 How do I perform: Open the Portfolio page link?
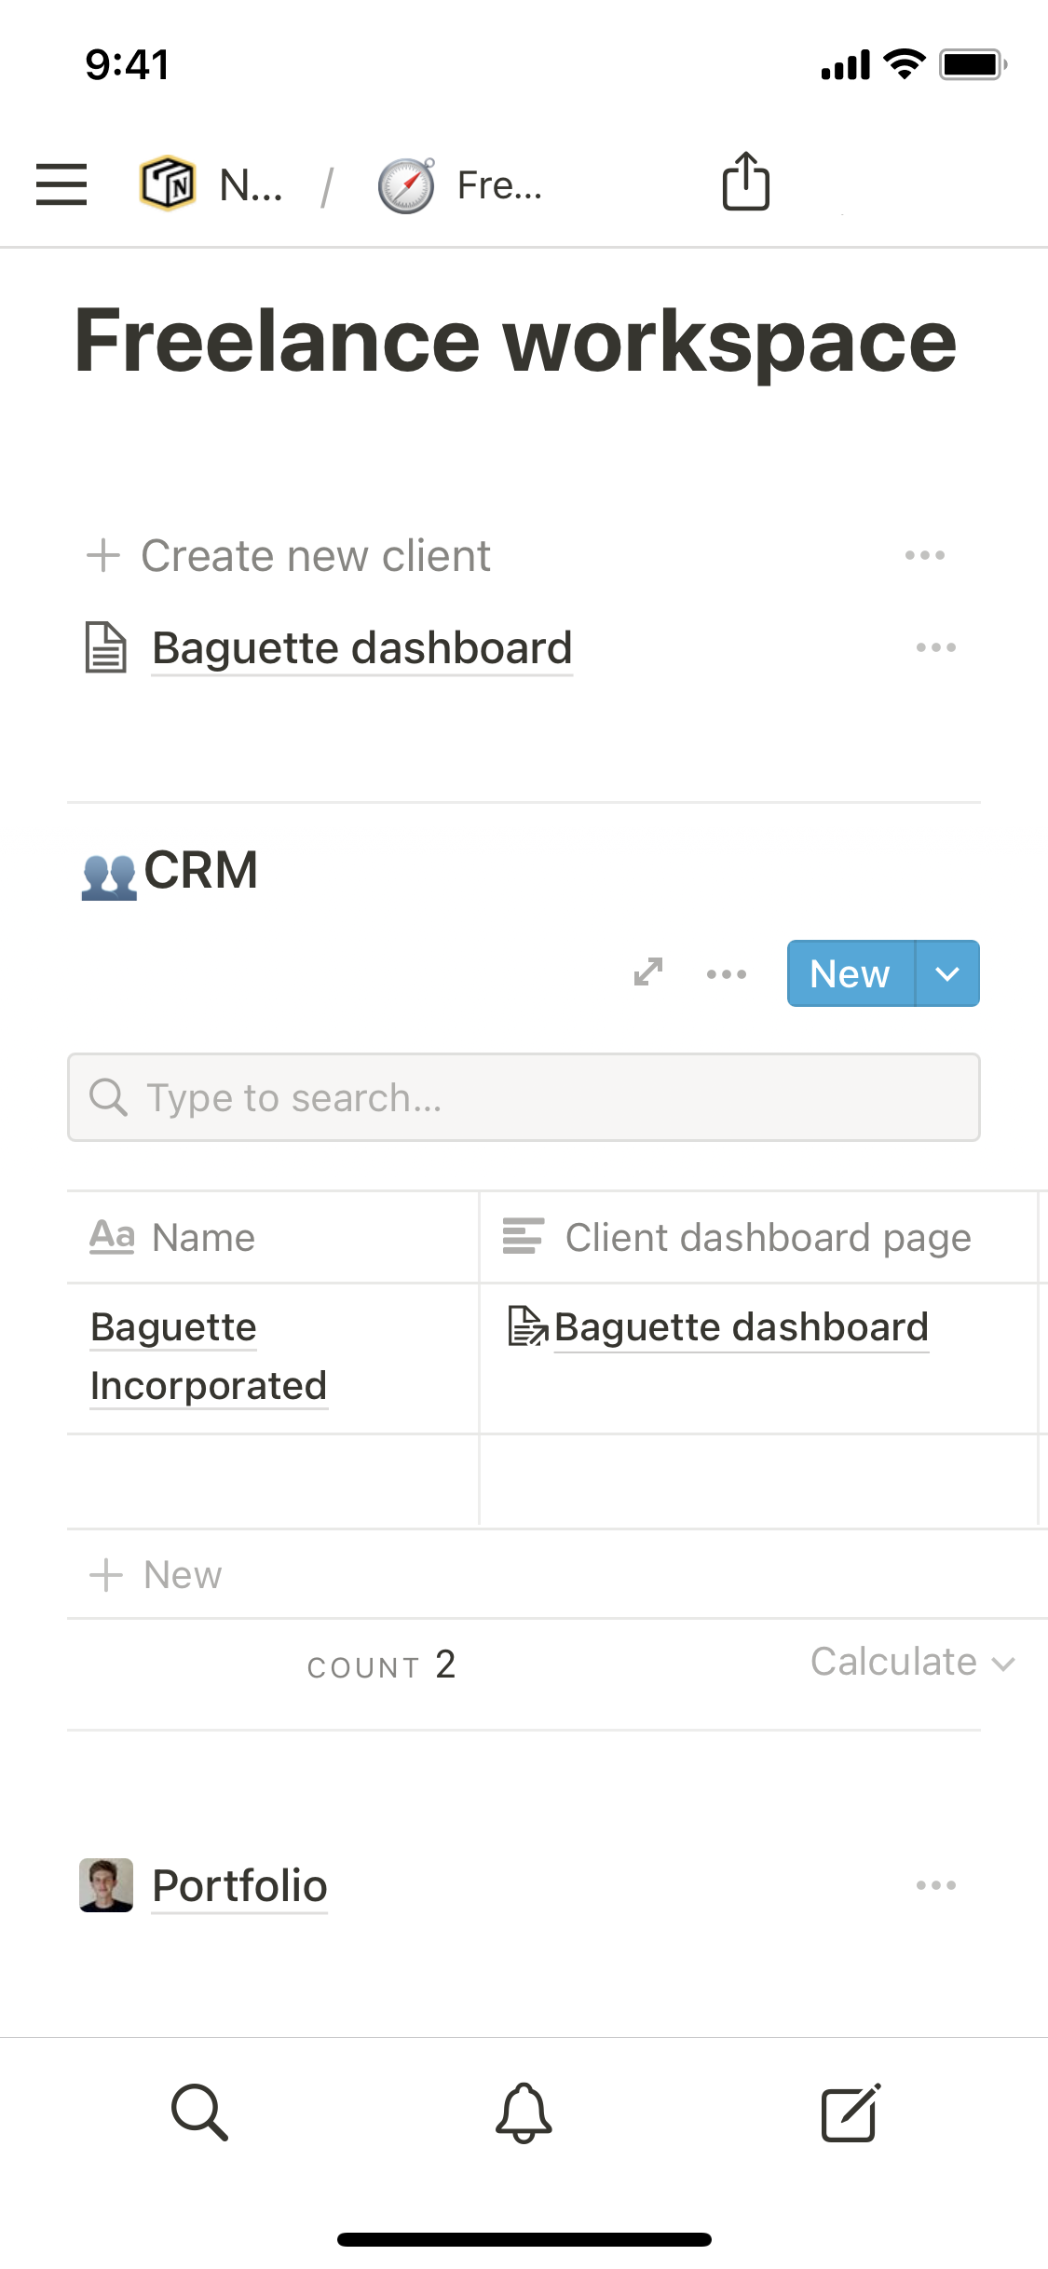click(238, 1885)
